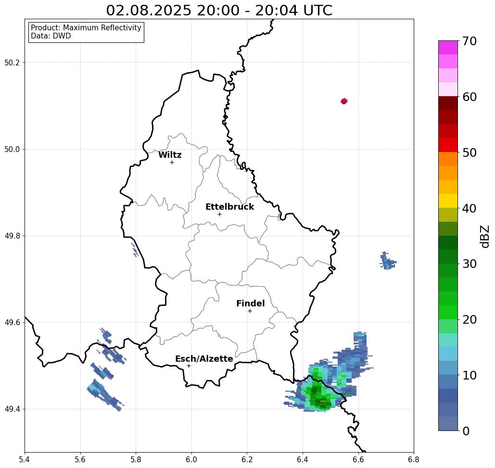Image resolution: width=495 pixels, height=468 pixels.
Task: Click latitude tick label '49.4'
Action: (12, 409)
